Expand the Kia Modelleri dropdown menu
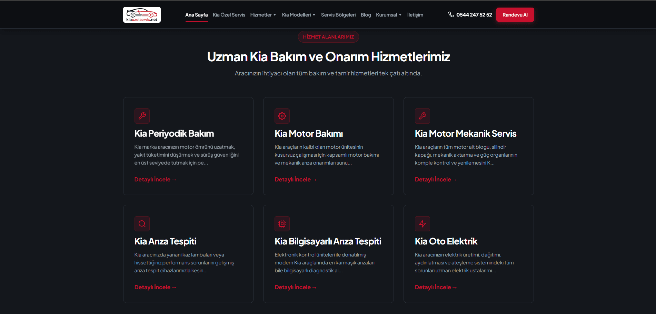This screenshot has width=656, height=314. (x=298, y=15)
